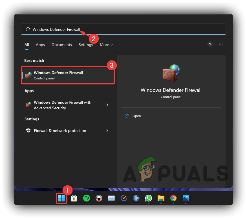The width and height of the screenshot is (247, 219).
Task: Expand the More filter dropdown
Action: click(106, 45)
